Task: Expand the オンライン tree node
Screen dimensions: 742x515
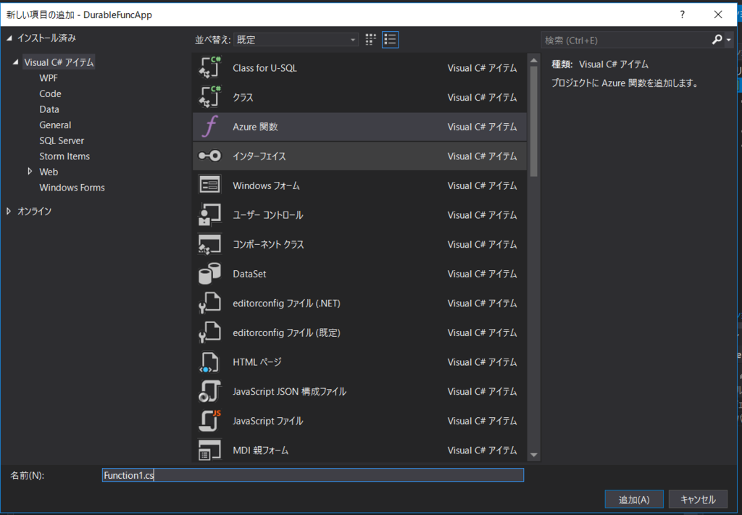Action: tap(9, 212)
